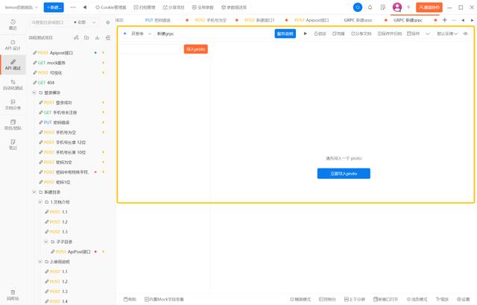The height and width of the screenshot is (305, 477).
Task: Open 参数描述库 in the top toolbar
Action: tap(234, 7)
